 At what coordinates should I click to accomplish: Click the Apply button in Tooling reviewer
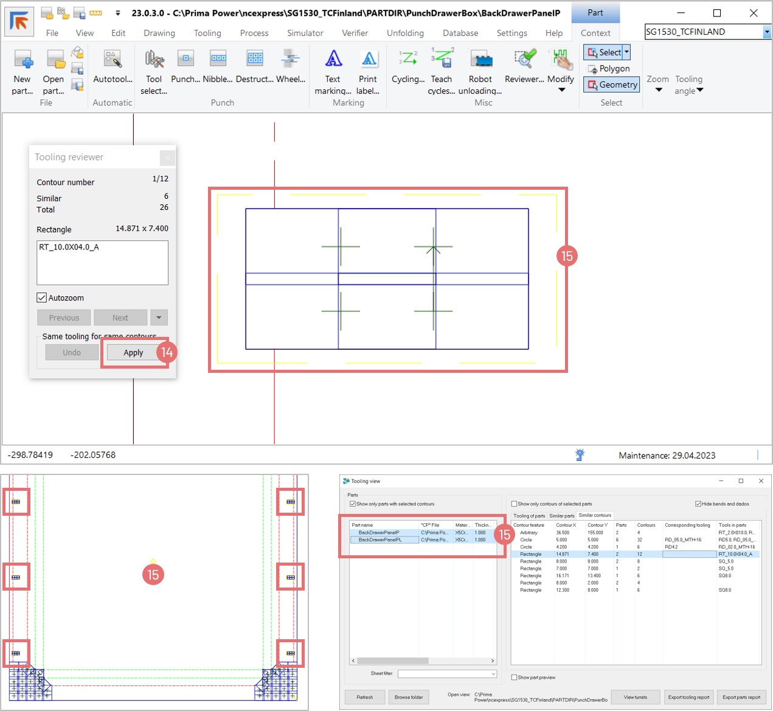[x=133, y=353]
